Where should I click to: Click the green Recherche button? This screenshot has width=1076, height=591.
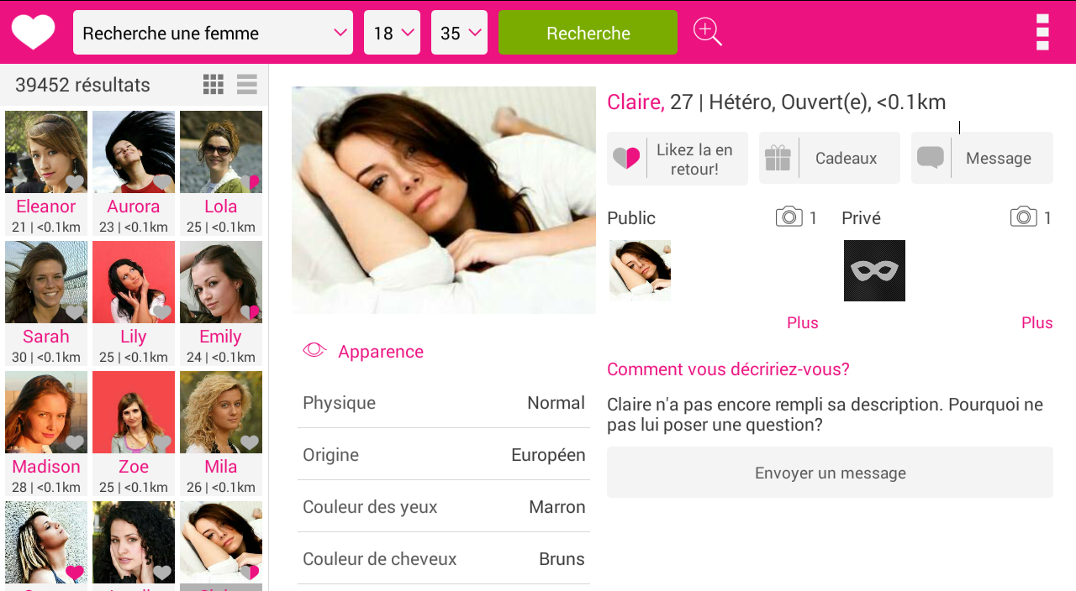pos(588,33)
